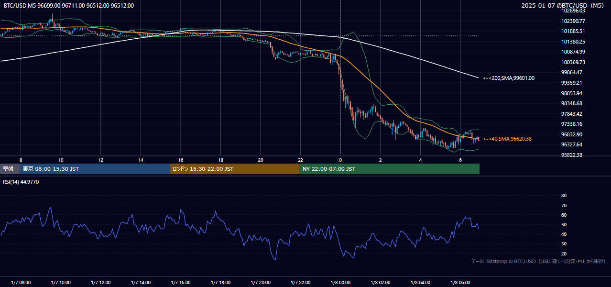Viewport: 611px width, 287px height.
Task: Click hour tick 10 under the price chart
Action: (x=61, y=160)
